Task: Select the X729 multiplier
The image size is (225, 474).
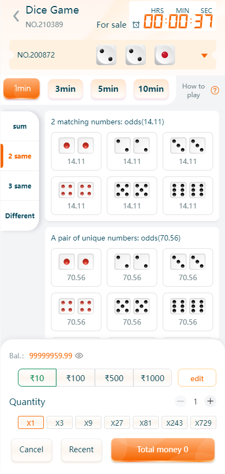Action: [x=203, y=422]
